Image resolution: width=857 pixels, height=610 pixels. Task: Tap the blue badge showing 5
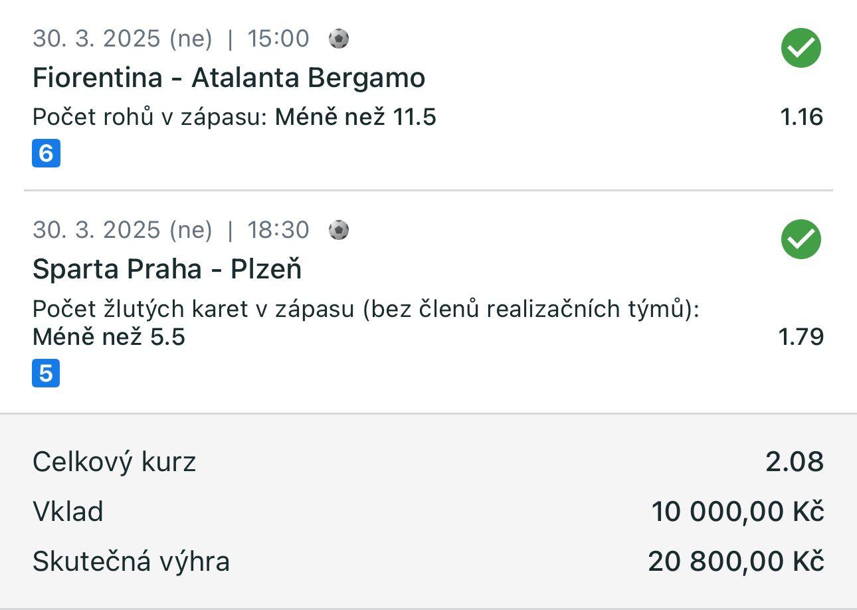click(46, 373)
